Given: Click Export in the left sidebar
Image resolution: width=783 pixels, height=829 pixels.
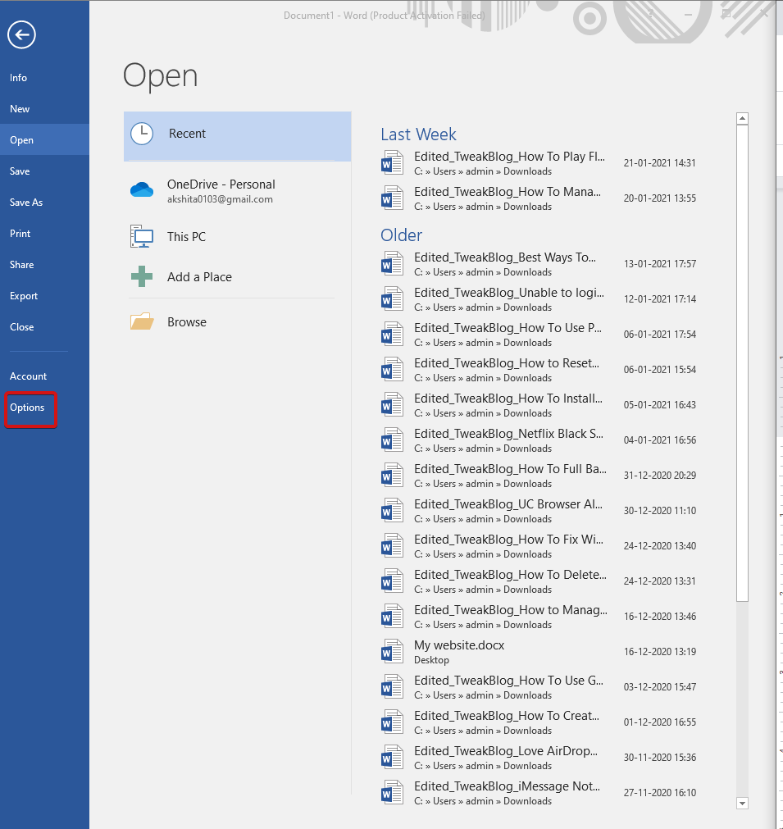Looking at the screenshot, I should [x=24, y=296].
